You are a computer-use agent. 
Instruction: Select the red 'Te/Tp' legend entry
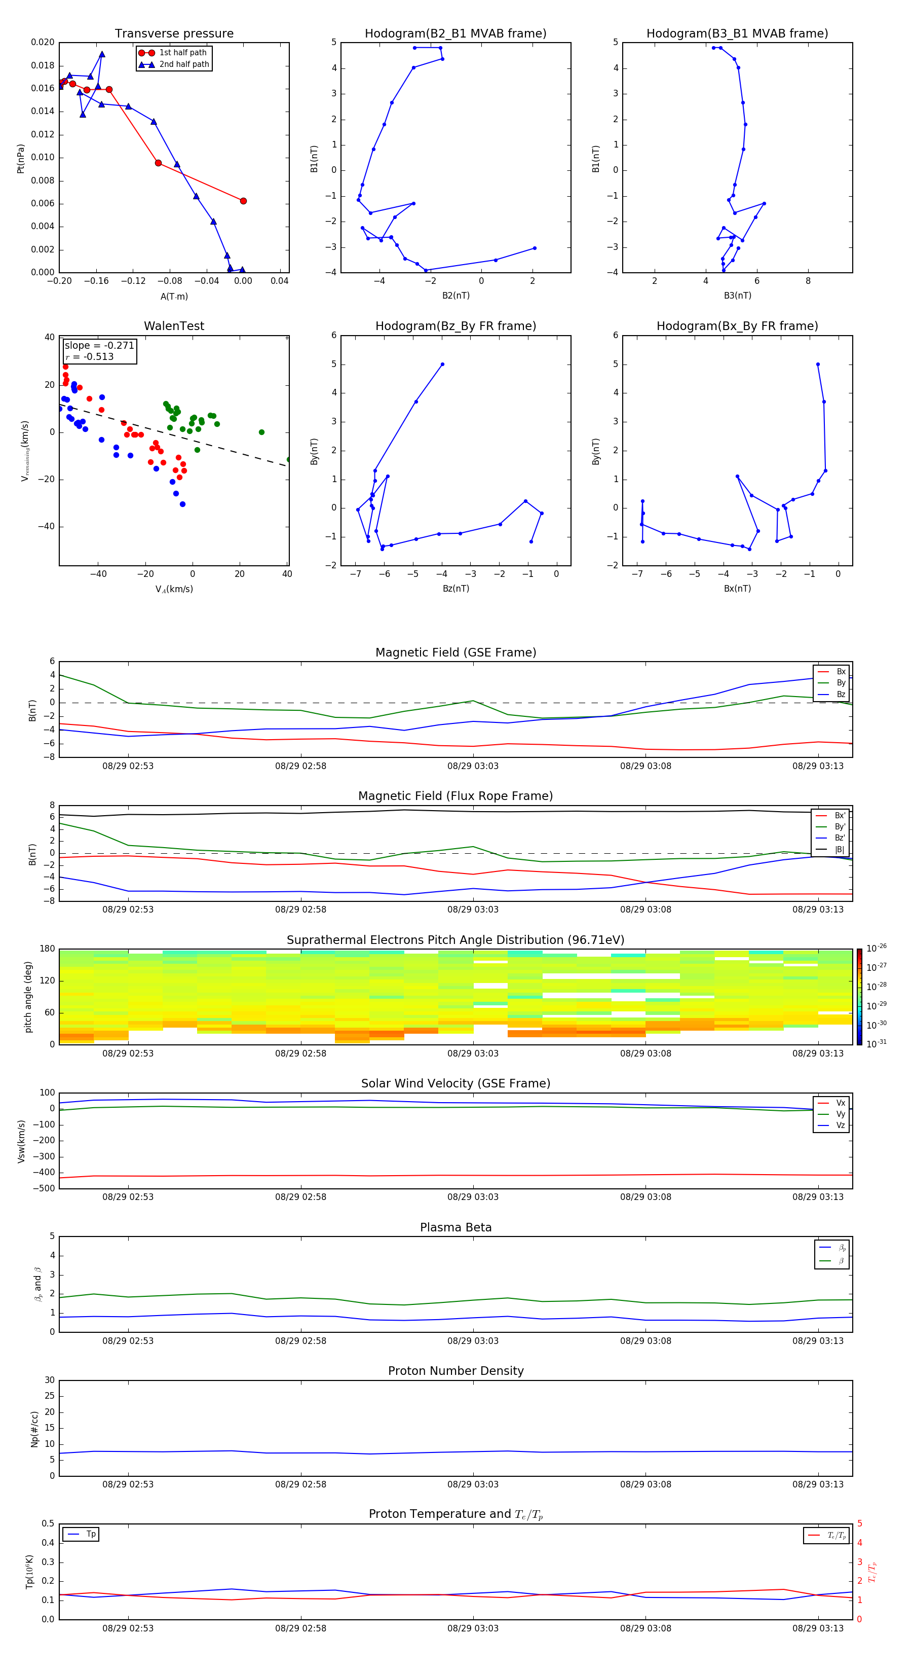pyautogui.click(x=826, y=1535)
